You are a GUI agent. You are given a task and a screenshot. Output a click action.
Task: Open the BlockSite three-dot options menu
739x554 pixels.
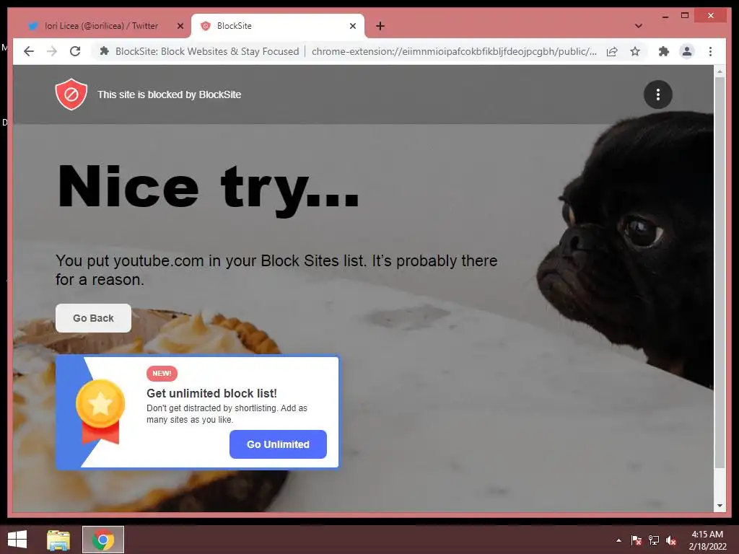658,94
